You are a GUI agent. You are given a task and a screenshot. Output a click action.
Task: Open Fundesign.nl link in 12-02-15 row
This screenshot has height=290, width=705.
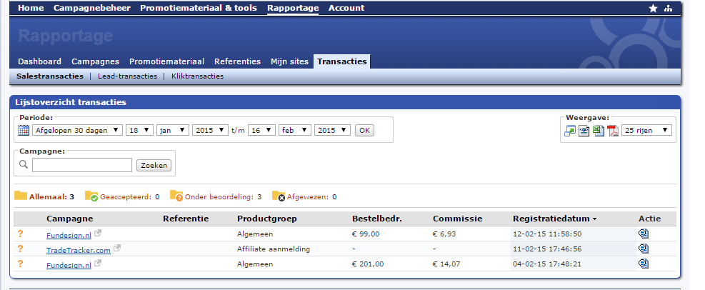pos(69,235)
